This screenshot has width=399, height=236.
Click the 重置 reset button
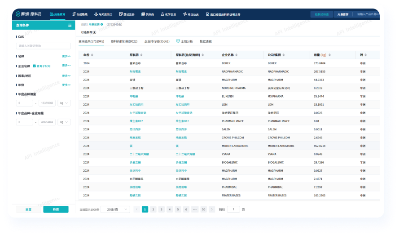28,209
